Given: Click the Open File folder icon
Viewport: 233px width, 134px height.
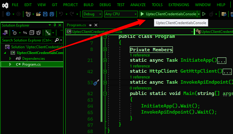Looking at the screenshot, I should (38, 14).
